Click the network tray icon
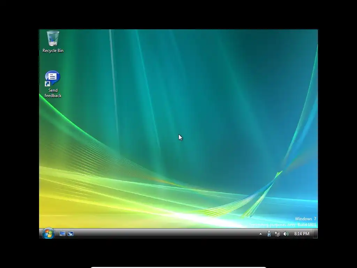 277,234
